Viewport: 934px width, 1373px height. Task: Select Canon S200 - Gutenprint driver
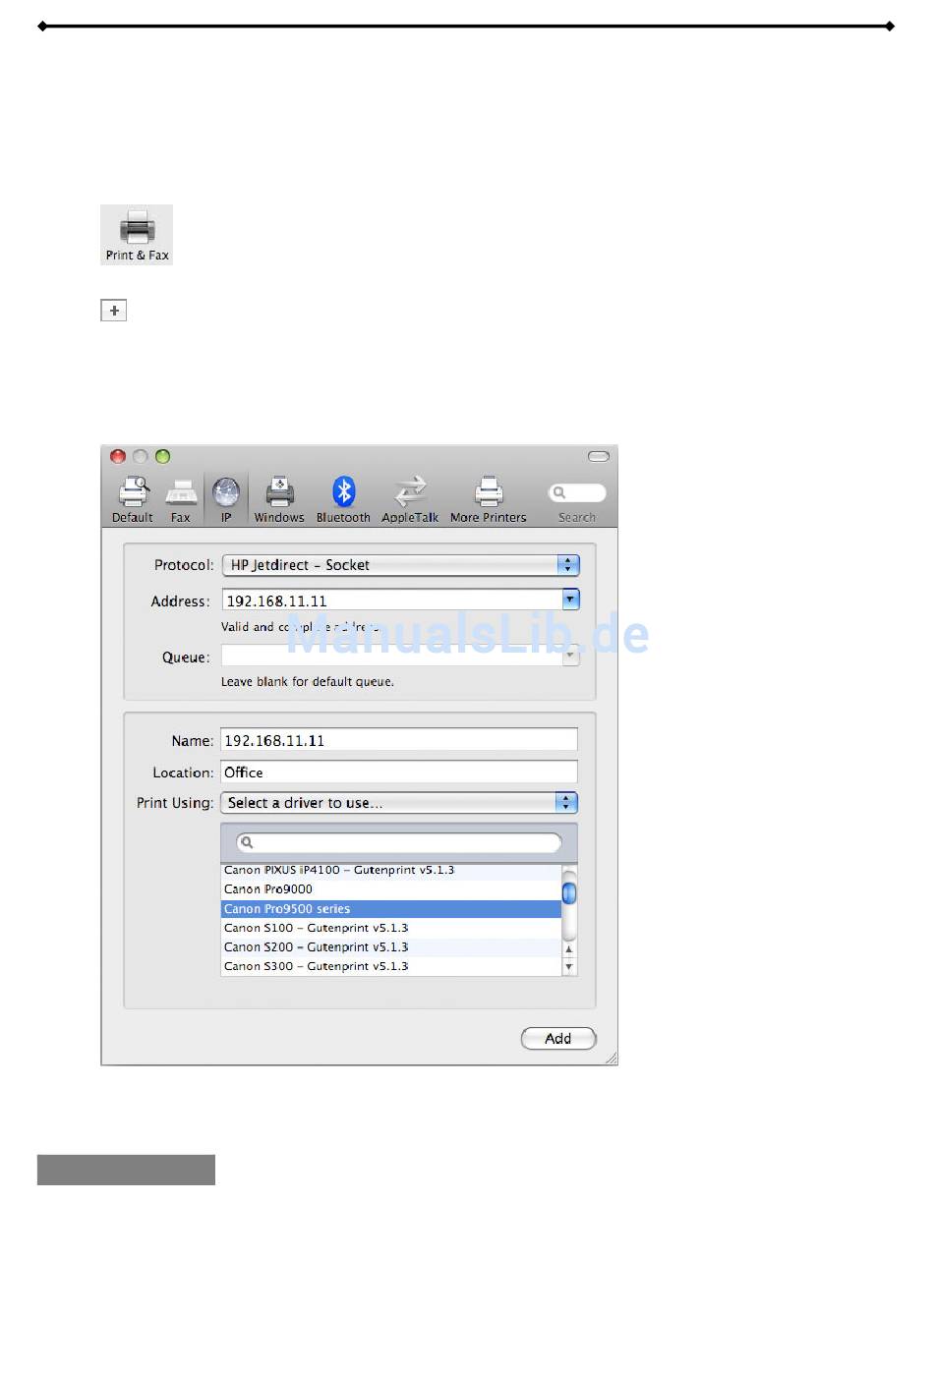[391, 947]
